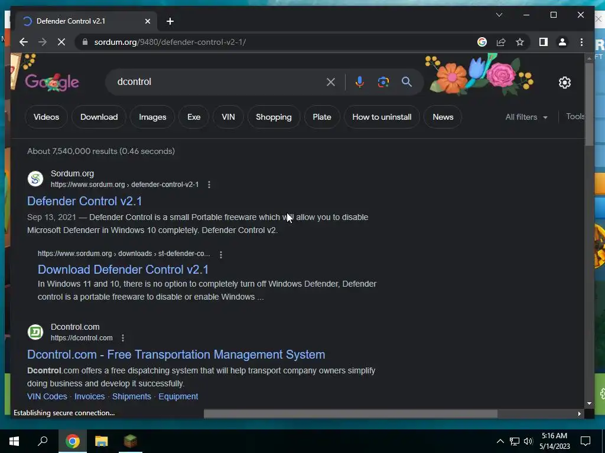The image size is (605, 453).
Task: Go to Google home via logo
Action: pyautogui.click(x=52, y=82)
